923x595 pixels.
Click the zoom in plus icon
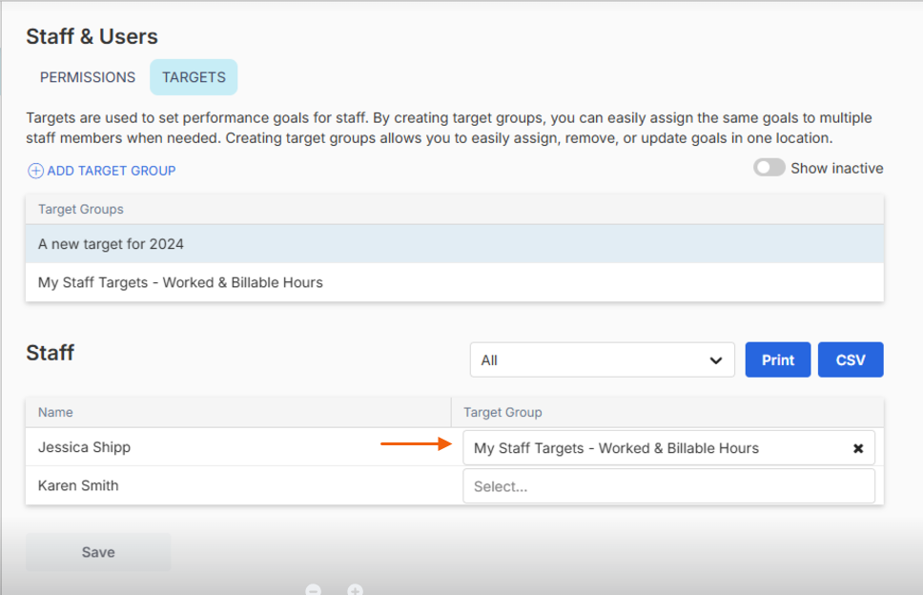(x=355, y=589)
